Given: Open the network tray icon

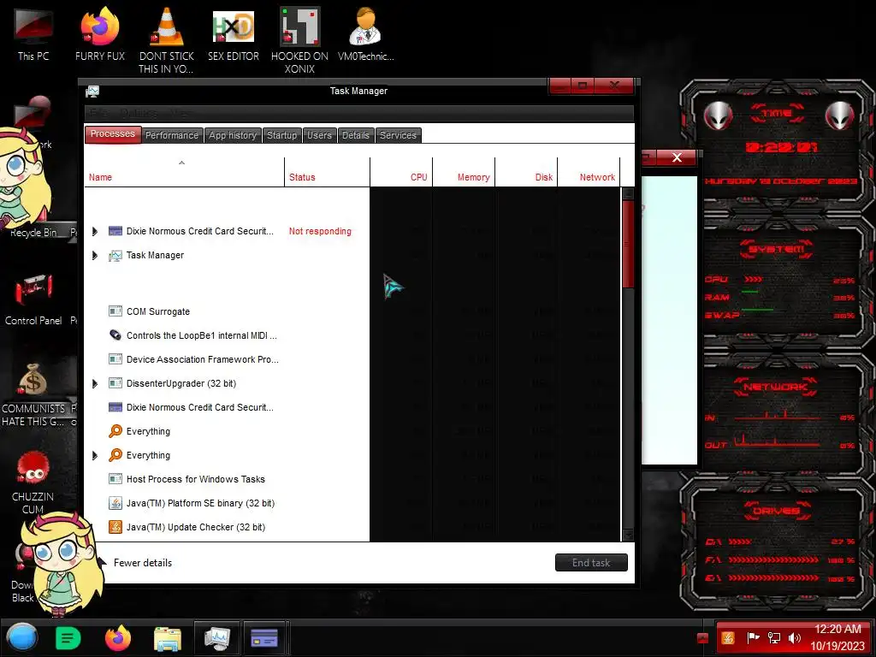Looking at the screenshot, I should [x=773, y=638].
